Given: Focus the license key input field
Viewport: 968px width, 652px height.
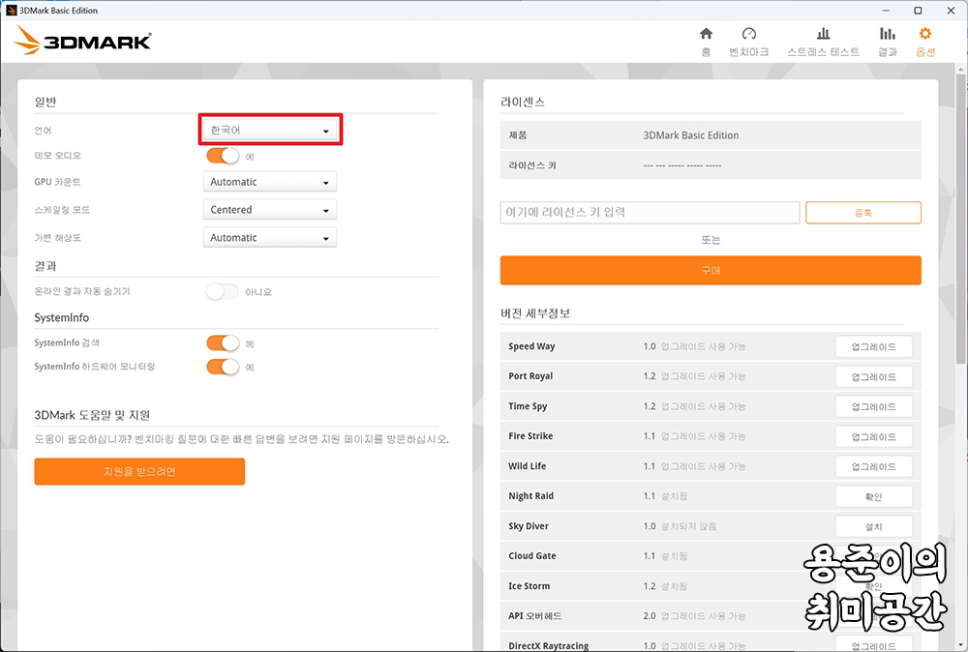Looking at the screenshot, I should pos(650,212).
